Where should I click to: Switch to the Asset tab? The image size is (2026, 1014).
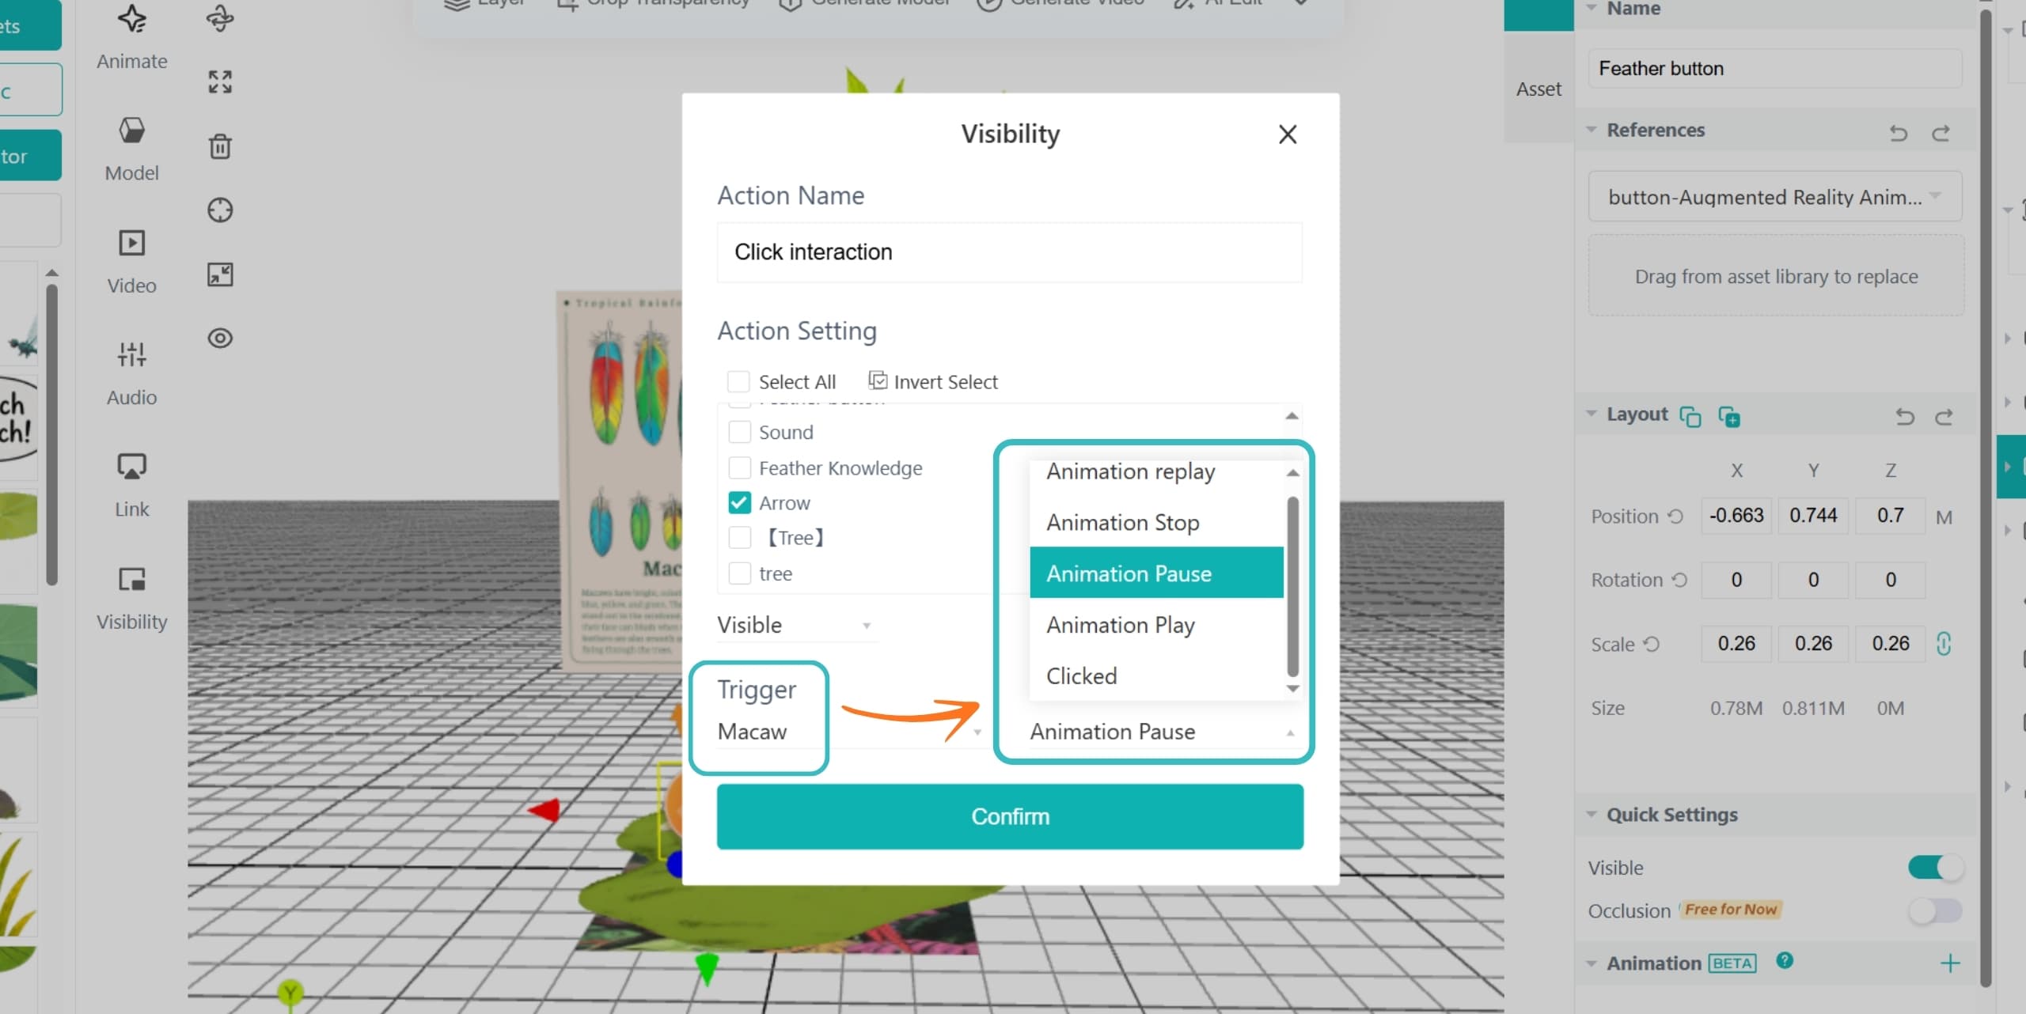pos(1538,89)
